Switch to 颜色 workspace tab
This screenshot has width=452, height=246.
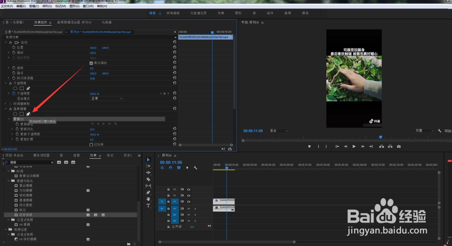305,13
